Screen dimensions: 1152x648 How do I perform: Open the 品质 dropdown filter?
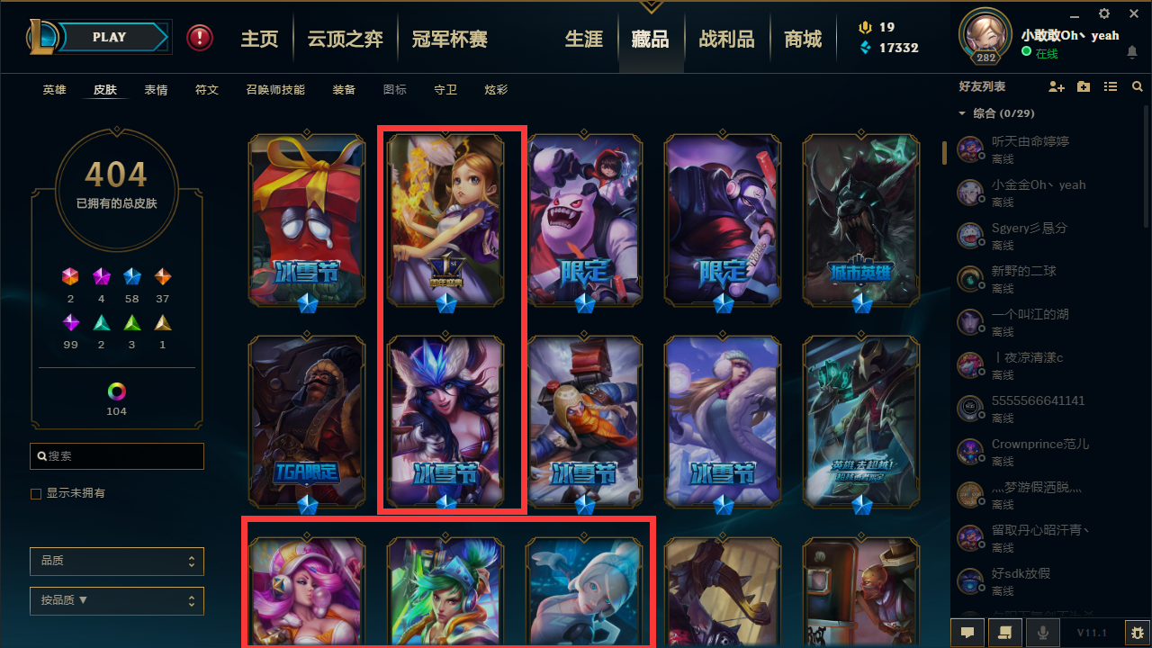pyautogui.click(x=117, y=561)
